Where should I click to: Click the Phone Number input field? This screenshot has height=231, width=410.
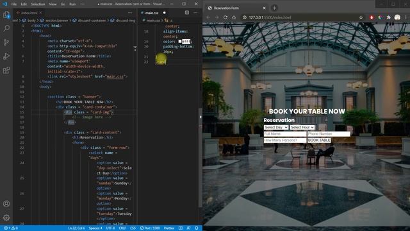click(329, 134)
